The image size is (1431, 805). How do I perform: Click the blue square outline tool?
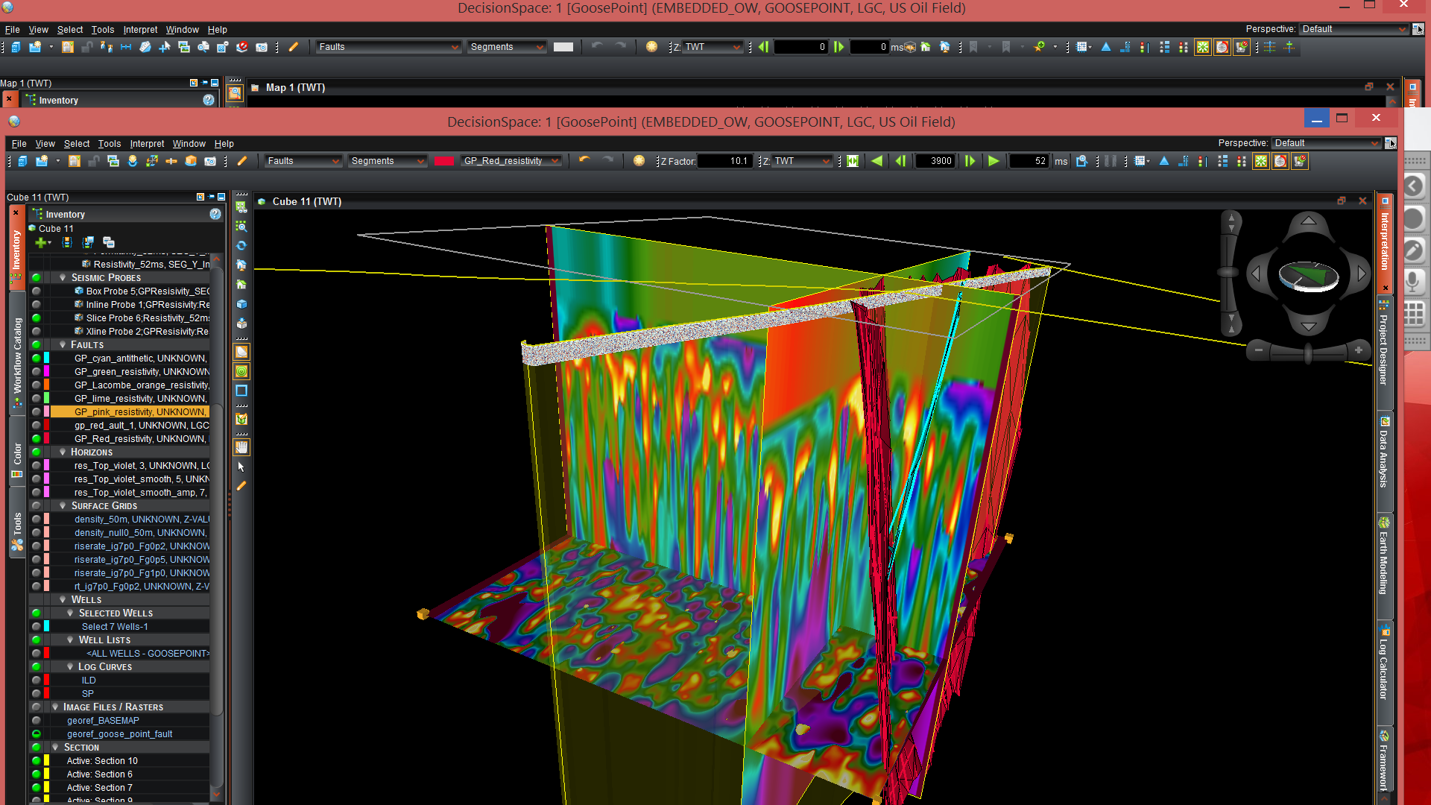241,391
